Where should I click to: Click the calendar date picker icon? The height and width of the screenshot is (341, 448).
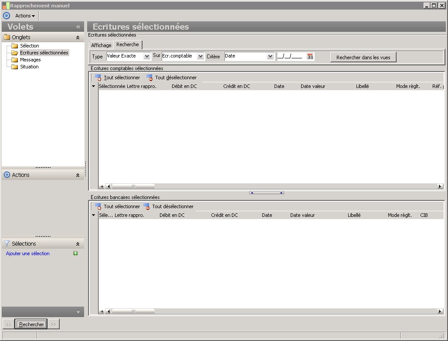pos(310,57)
